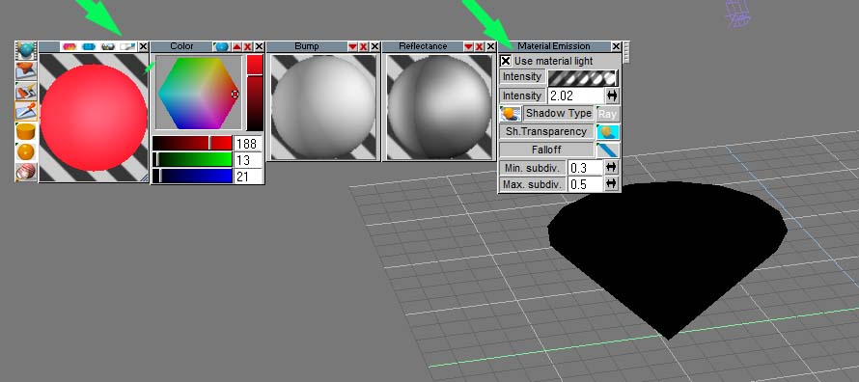Toggle the Ray shadow option

607,114
